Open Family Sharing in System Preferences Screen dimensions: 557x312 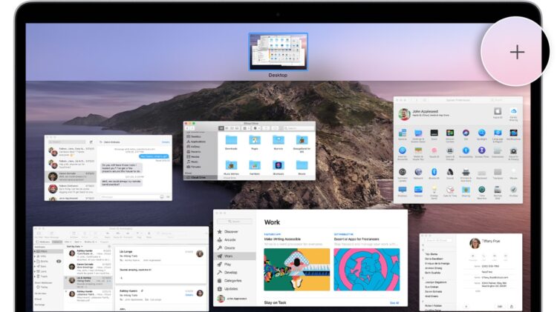coord(513,113)
